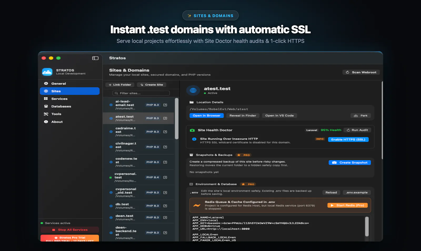
Task: Open codenew.test with its external link icon
Action: point(165,162)
